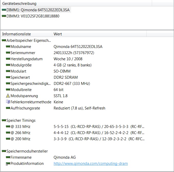The width and height of the screenshot is (174, 172).
Task: Click the Modulname row icon
Action: point(8,47)
